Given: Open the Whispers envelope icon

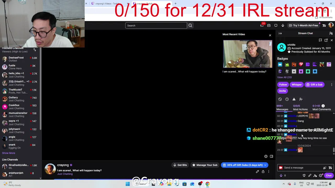Looking at the screenshot, I should [x=269, y=25].
